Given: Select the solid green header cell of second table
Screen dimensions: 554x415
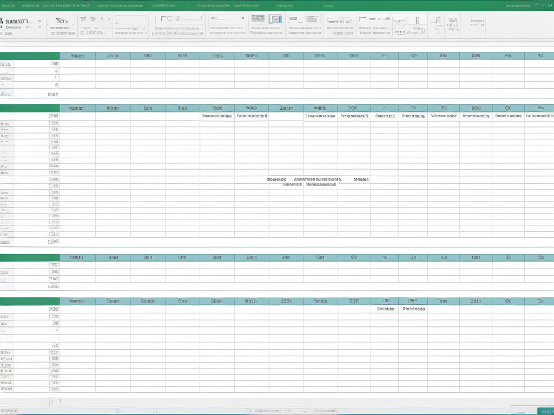Looking at the screenshot, I should (30, 108).
